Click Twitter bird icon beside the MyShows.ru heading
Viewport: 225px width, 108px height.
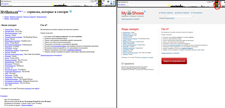(x=71, y=11)
